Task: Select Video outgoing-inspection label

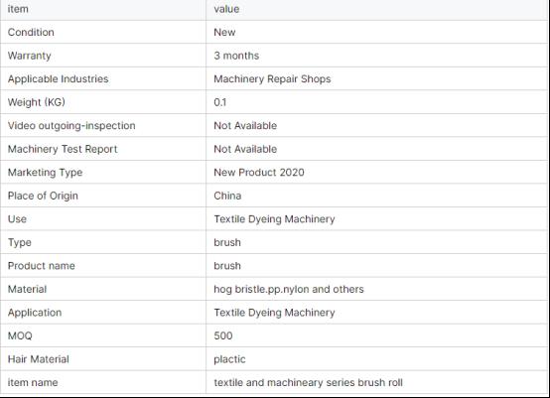Action: 71,126
